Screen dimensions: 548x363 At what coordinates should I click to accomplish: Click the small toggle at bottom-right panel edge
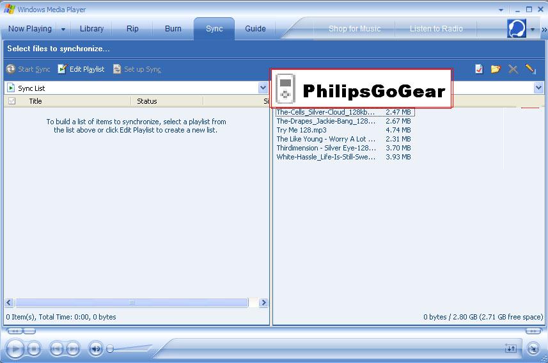click(533, 331)
